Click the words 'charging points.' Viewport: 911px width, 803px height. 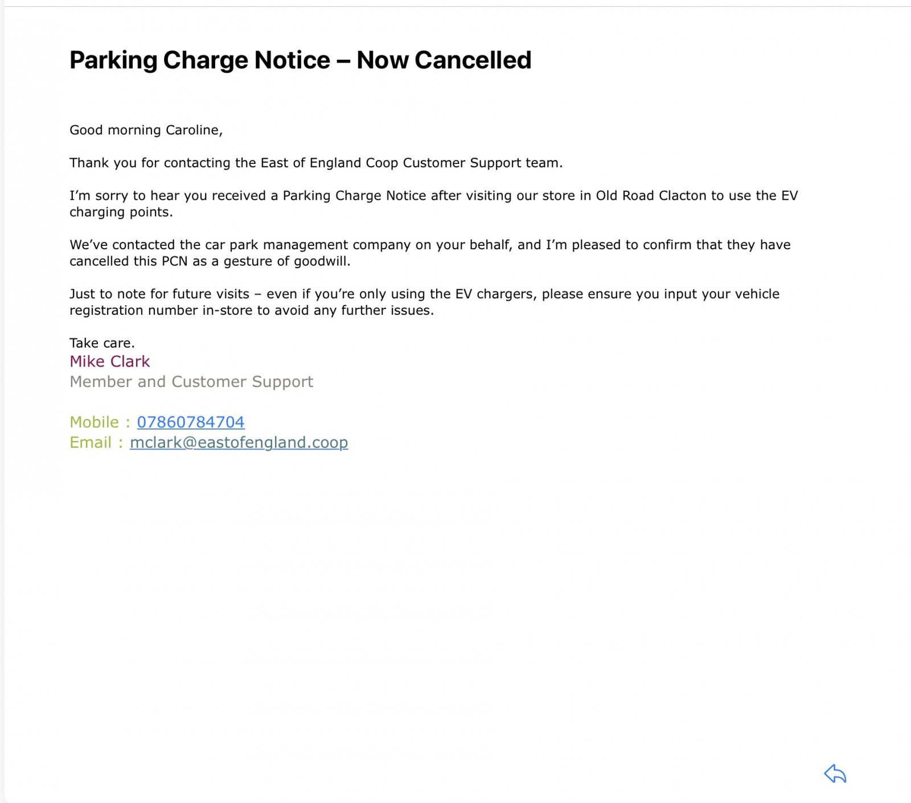(121, 212)
